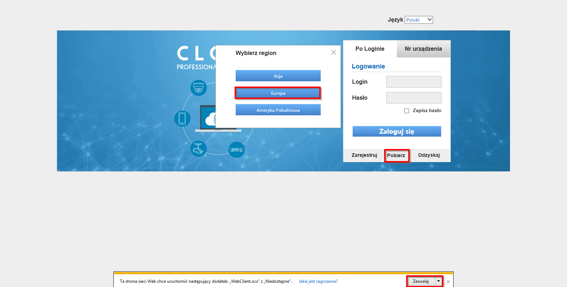Viewport: 567px width, 287px height.
Task: Toggle the Zapisz hasło checkbox
Action: pyautogui.click(x=406, y=111)
